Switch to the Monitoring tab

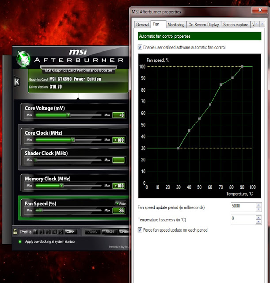pos(176,25)
